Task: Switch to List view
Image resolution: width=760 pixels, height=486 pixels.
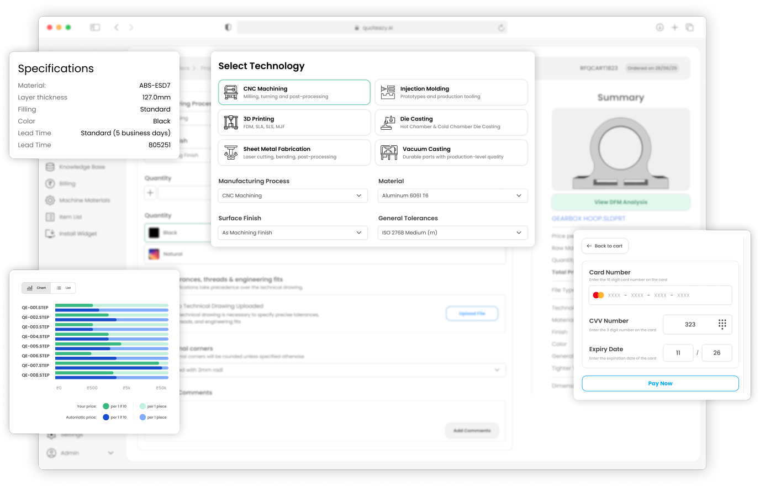Action: (x=64, y=288)
